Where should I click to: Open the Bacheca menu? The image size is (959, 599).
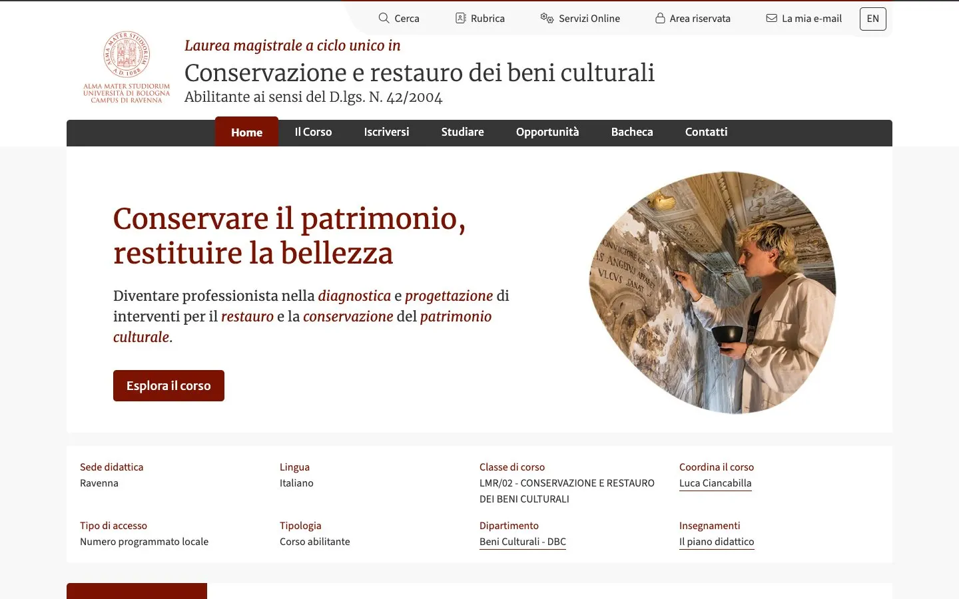(632, 132)
